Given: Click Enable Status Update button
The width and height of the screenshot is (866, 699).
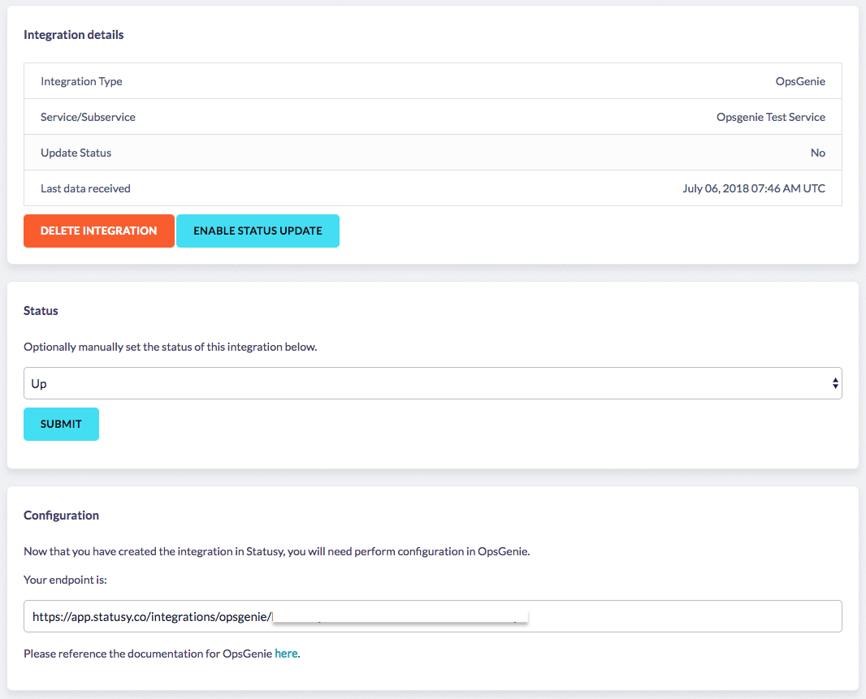Looking at the screenshot, I should 258,231.
